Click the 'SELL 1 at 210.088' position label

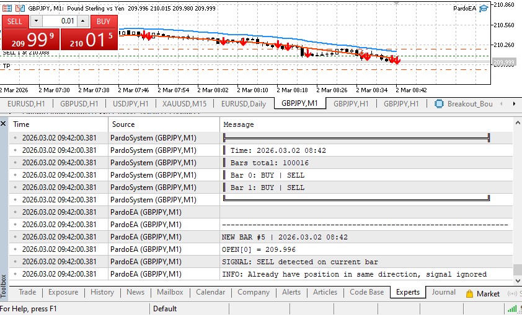(x=26, y=53)
